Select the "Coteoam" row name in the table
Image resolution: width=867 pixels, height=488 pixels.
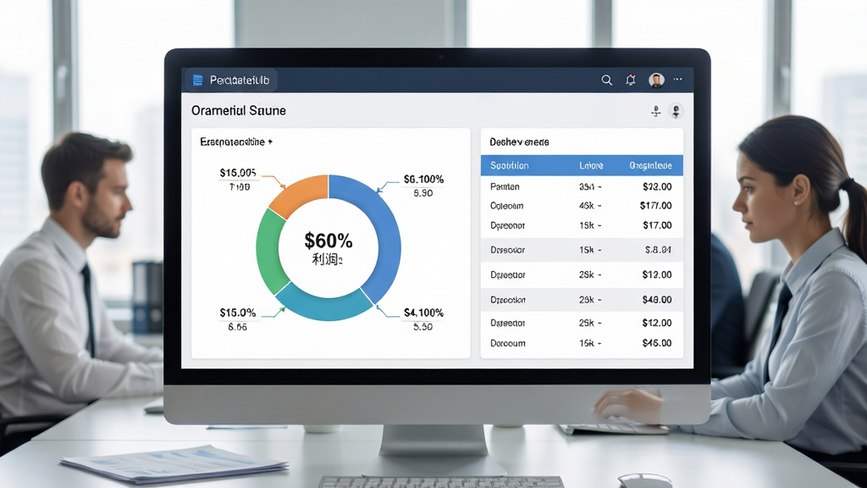click(506, 206)
